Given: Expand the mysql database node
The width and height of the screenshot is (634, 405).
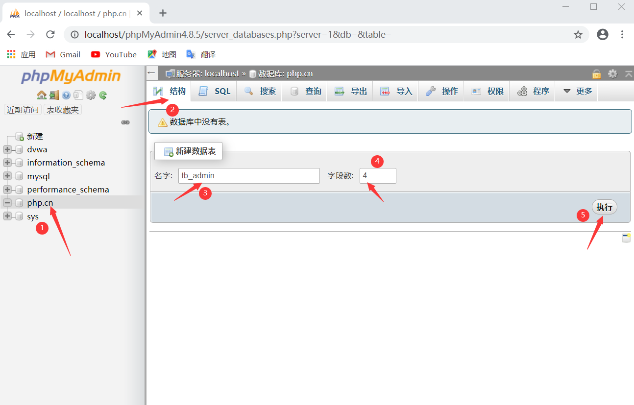Looking at the screenshot, I should click(7, 176).
